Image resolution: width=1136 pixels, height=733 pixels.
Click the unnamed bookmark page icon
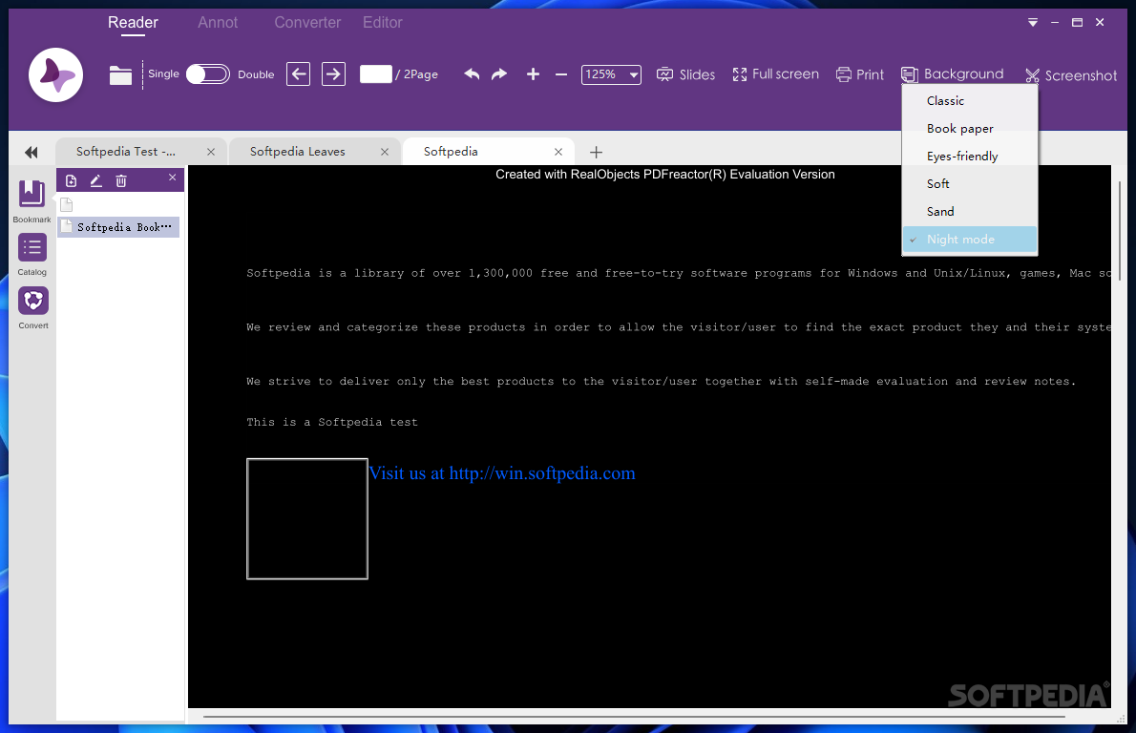(x=67, y=205)
